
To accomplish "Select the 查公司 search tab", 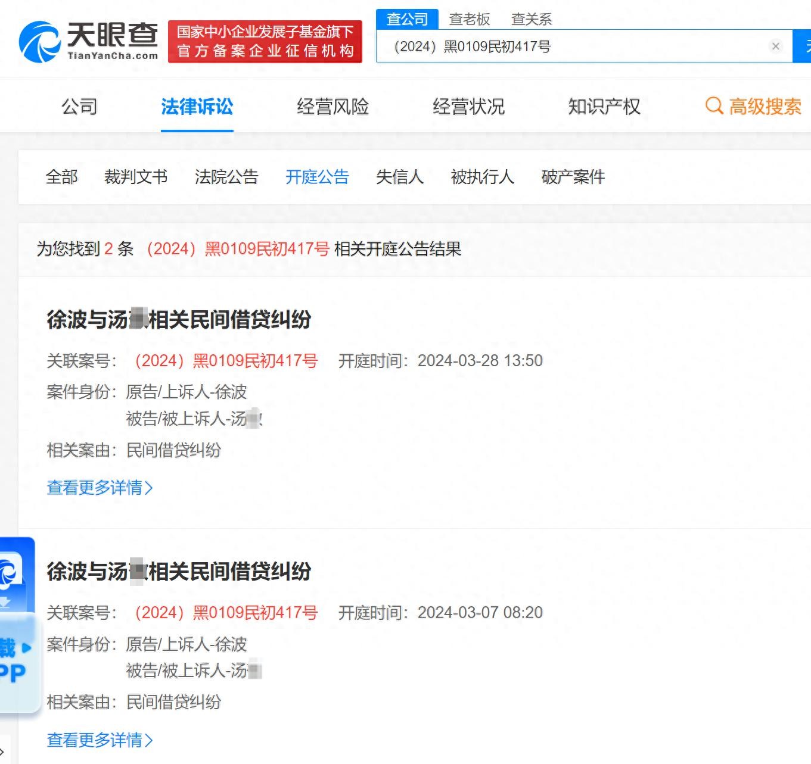I will point(407,19).
